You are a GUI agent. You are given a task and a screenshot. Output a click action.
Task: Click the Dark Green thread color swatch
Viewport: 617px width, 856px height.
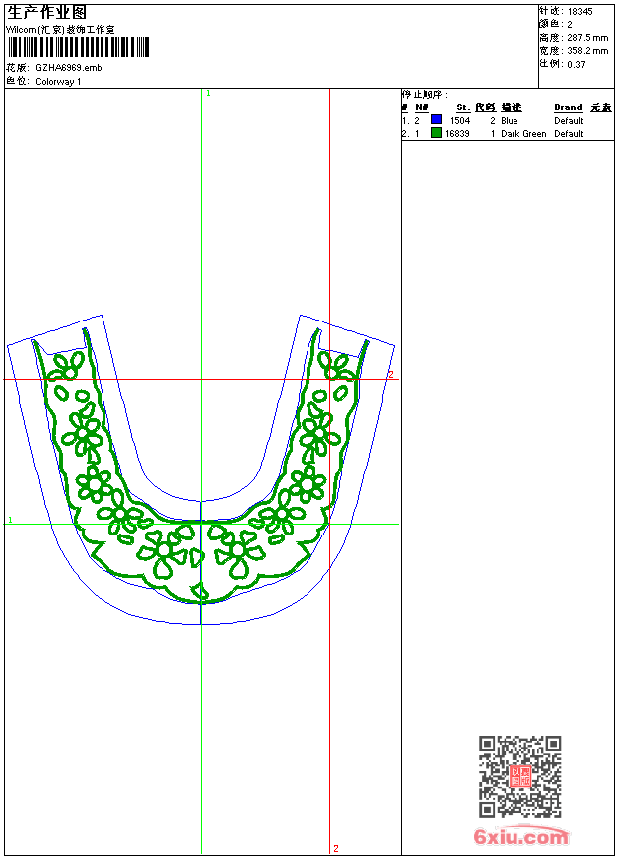tap(436, 133)
